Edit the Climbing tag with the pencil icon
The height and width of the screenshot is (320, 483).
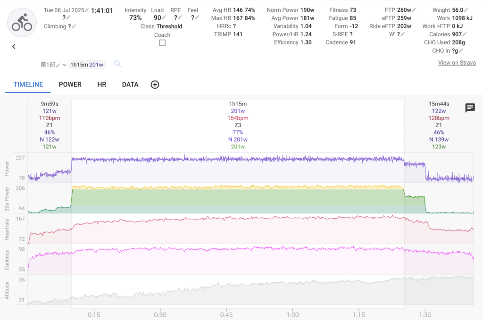(74, 26)
